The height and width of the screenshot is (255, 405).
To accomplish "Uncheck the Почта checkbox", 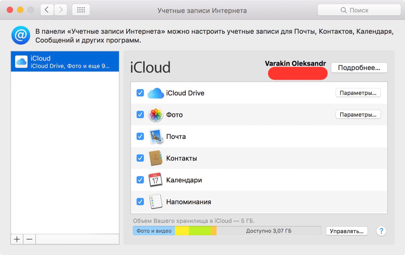I will coord(140,136).
